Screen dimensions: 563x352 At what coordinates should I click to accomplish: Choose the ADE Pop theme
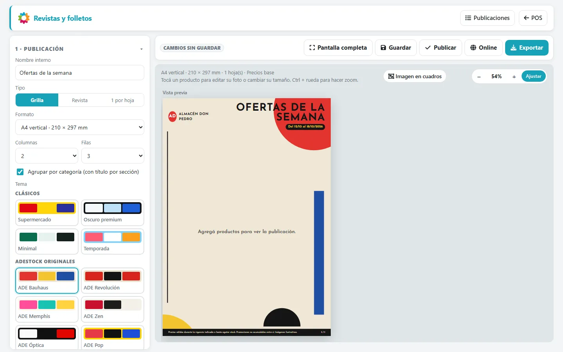(x=113, y=338)
